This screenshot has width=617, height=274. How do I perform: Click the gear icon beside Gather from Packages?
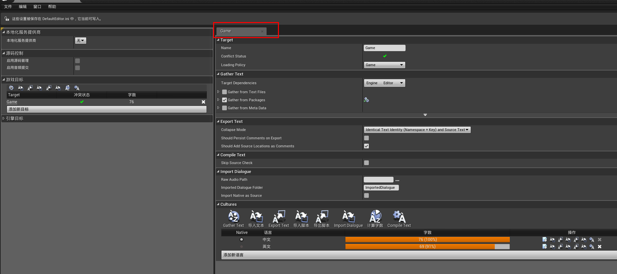pos(366,100)
